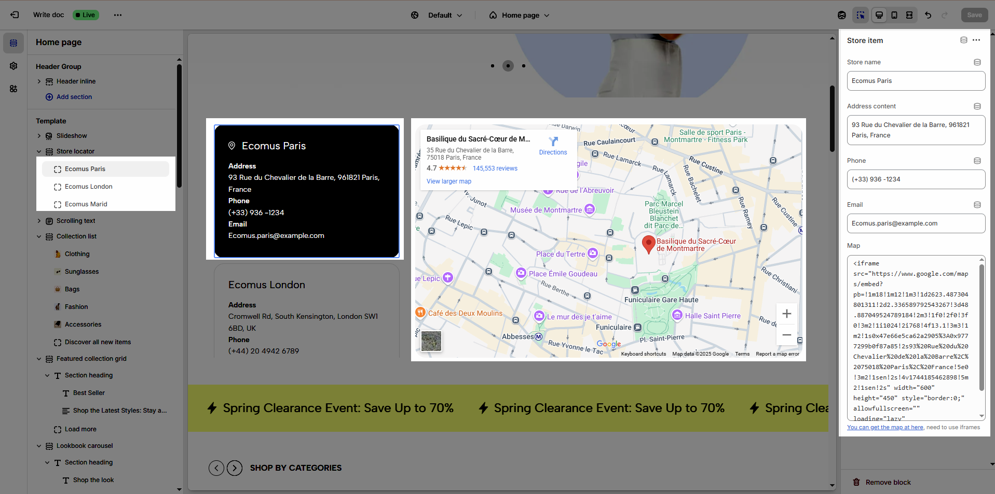The image size is (995, 494).
Task: Click the Store name input field
Action: click(x=916, y=81)
